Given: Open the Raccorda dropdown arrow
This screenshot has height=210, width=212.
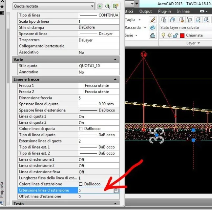Looking at the screenshot, I should pyautogui.click(x=145, y=28).
